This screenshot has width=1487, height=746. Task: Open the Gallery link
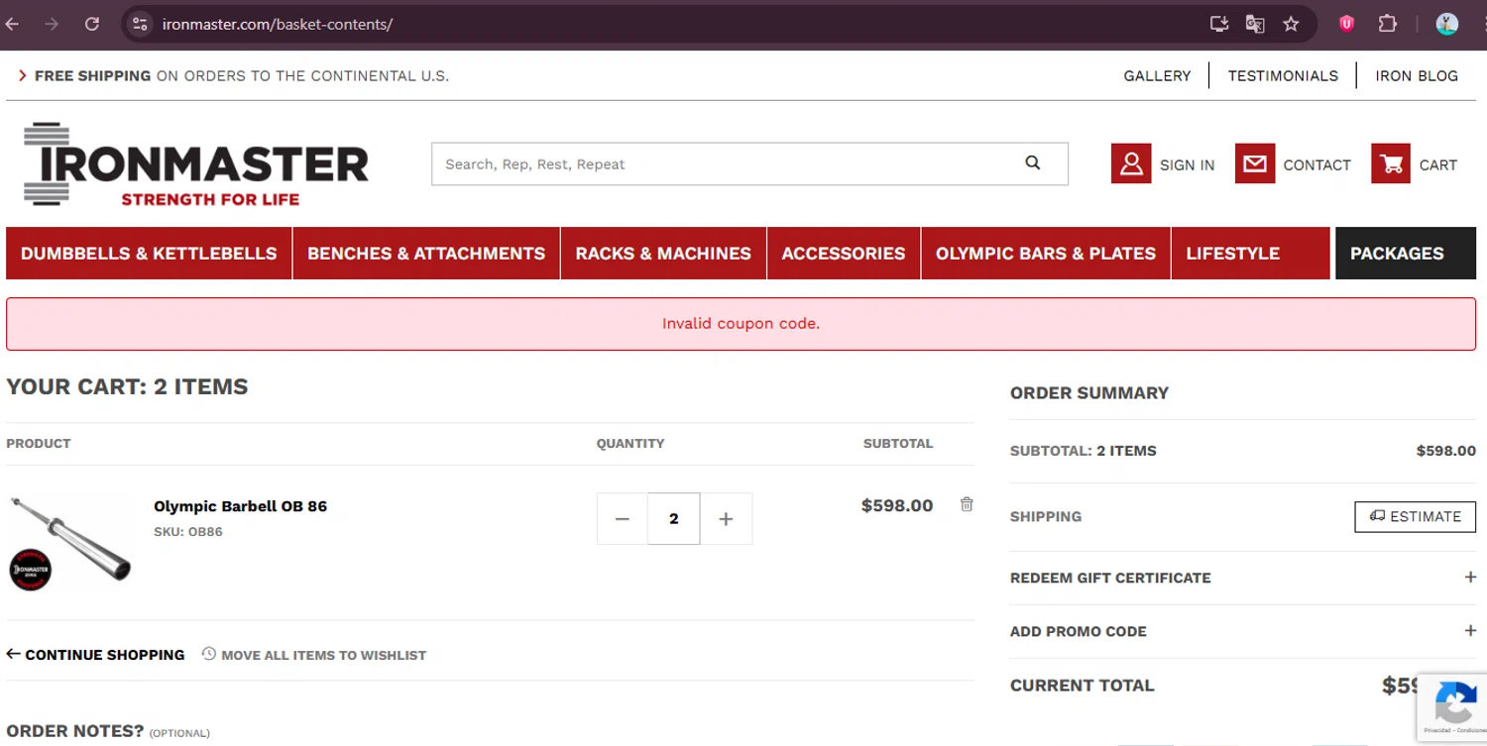point(1157,75)
